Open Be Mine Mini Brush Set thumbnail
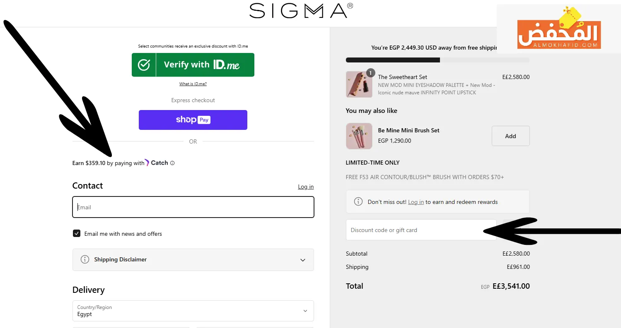The height and width of the screenshot is (328, 621). [359, 136]
